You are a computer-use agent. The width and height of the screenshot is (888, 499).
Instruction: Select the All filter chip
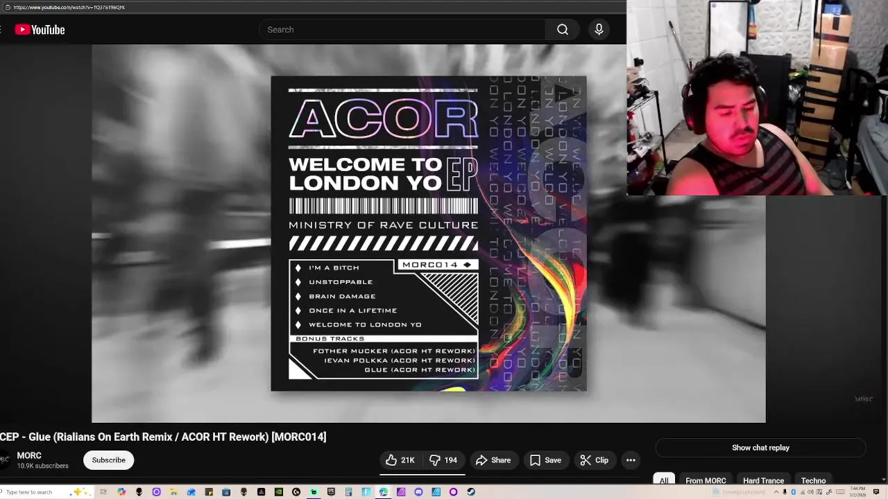664,480
